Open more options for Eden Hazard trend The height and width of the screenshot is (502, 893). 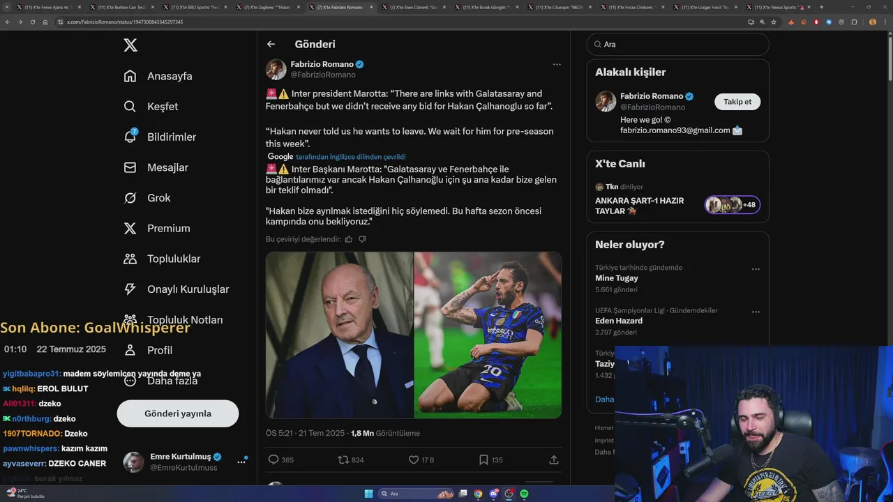point(756,312)
